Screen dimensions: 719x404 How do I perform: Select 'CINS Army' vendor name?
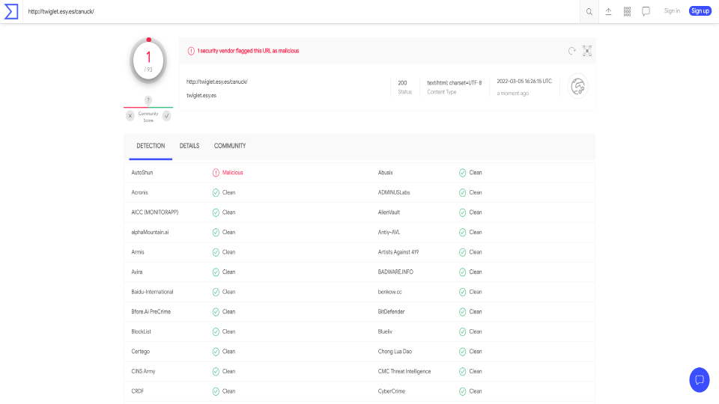pyautogui.click(x=143, y=372)
